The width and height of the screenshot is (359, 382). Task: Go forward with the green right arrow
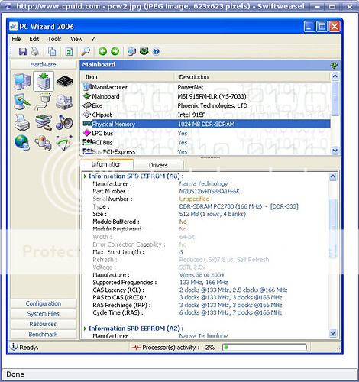pos(115,51)
